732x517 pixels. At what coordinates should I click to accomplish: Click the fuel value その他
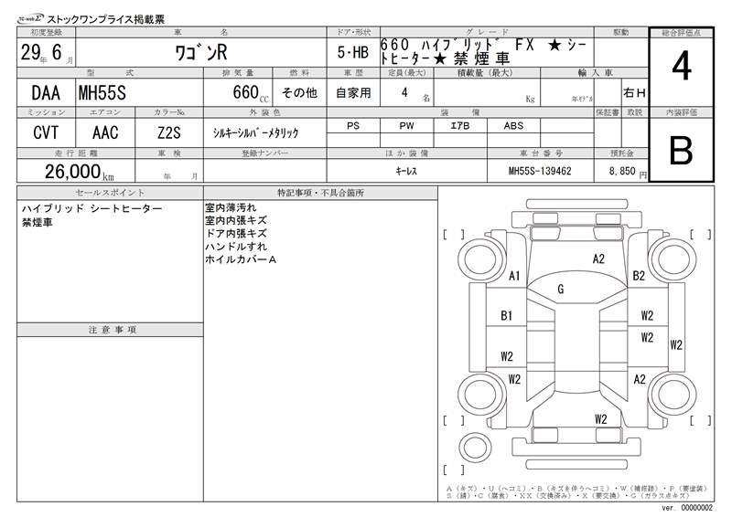pos(299,93)
